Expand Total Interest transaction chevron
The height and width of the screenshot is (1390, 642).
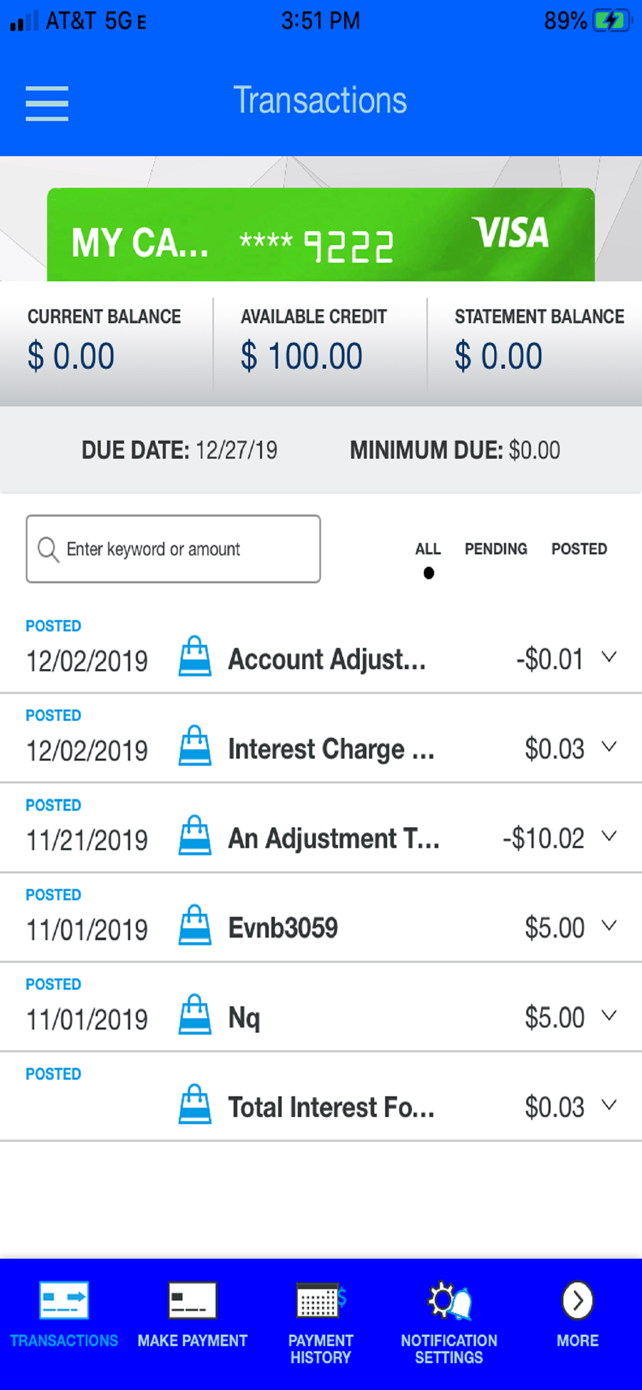pos(609,1105)
